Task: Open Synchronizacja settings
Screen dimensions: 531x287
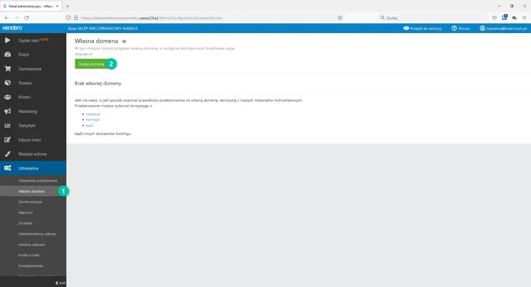Action: (x=30, y=202)
